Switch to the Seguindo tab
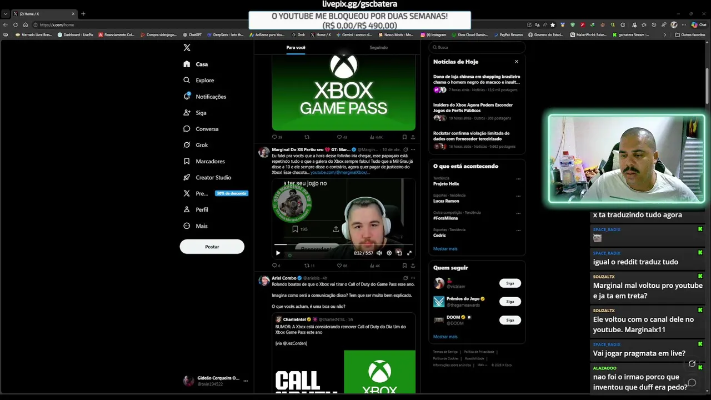The height and width of the screenshot is (400, 711). tap(378, 48)
